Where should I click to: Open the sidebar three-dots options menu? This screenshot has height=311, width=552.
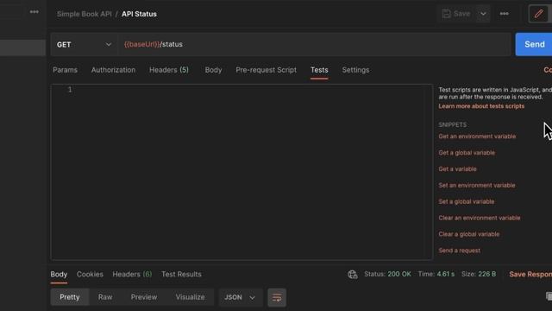34,11
